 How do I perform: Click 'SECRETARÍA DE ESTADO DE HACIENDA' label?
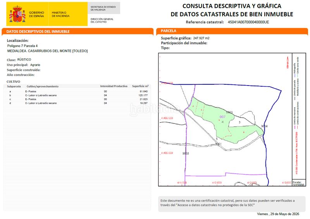[x=103, y=8]
